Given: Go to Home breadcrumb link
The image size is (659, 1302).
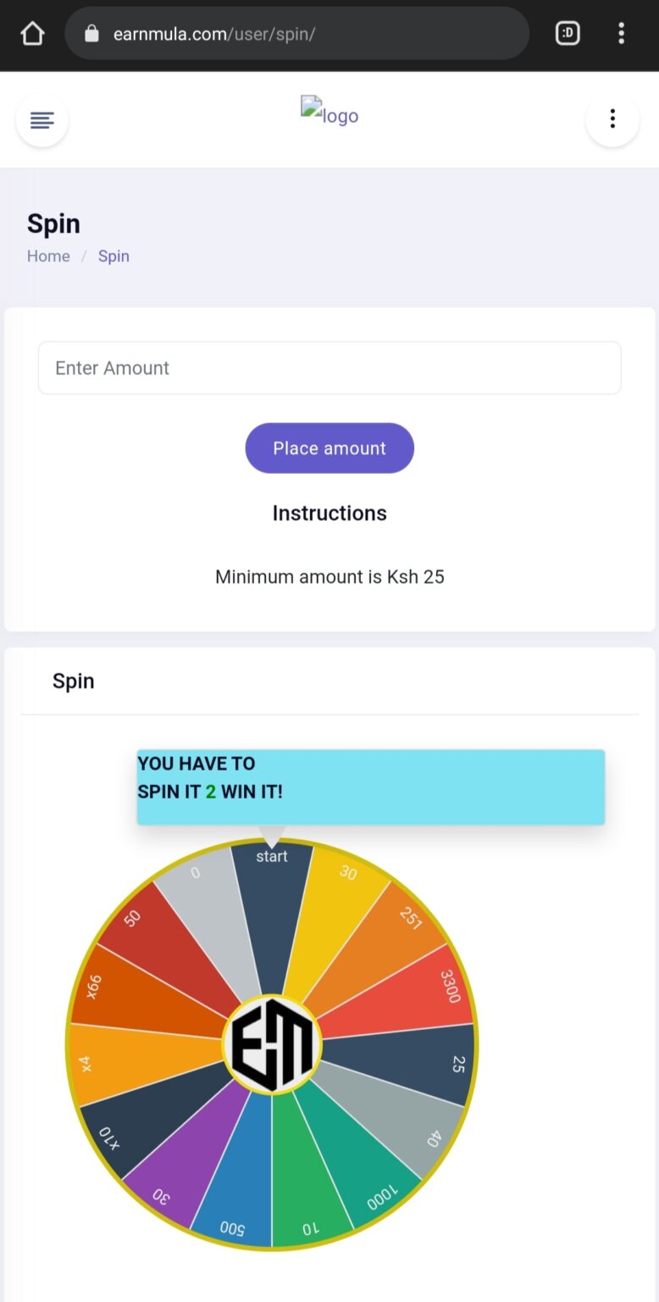Looking at the screenshot, I should click(48, 256).
